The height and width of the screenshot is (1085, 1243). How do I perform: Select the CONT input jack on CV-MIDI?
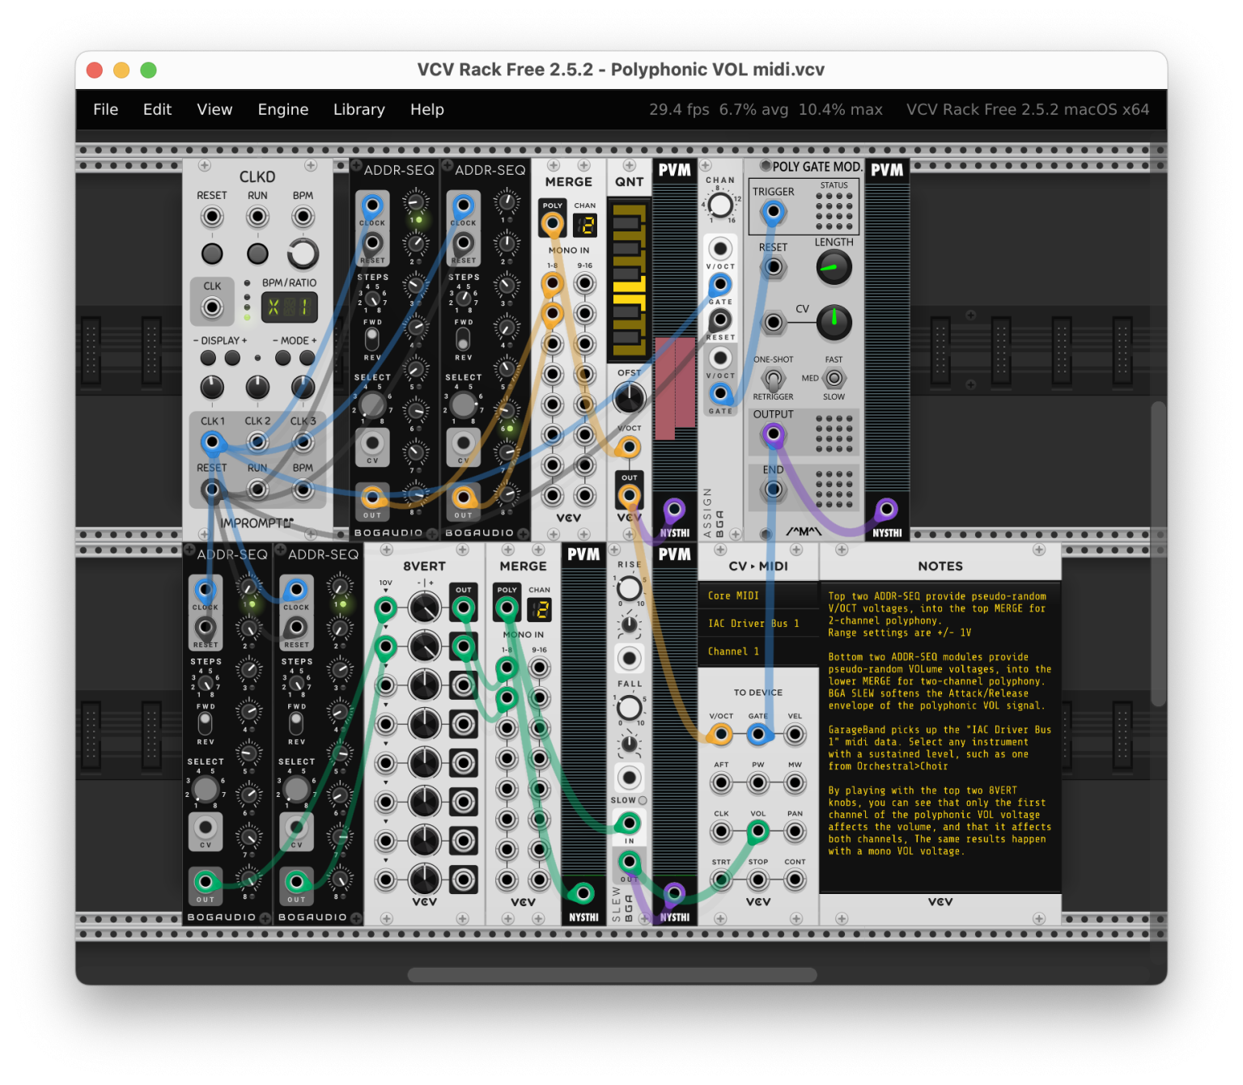pos(795,879)
